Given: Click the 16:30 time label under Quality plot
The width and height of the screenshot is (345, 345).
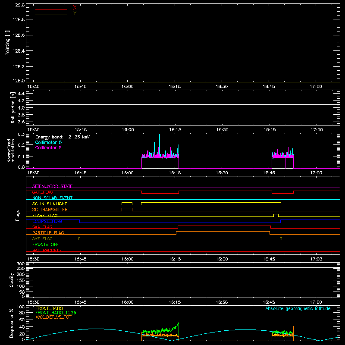Looking at the screenshot, I should coord(222,302).
